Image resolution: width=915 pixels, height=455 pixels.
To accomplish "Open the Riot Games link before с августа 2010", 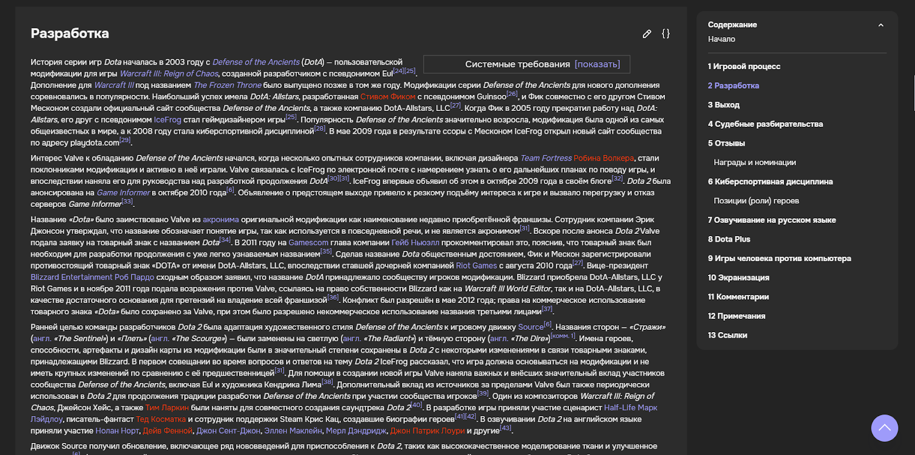I will [476, 266].
